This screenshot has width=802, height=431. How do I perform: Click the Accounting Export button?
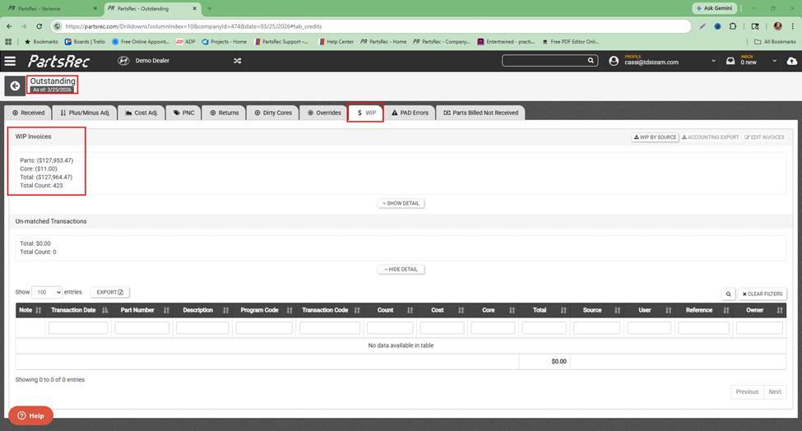pos(710,137)
